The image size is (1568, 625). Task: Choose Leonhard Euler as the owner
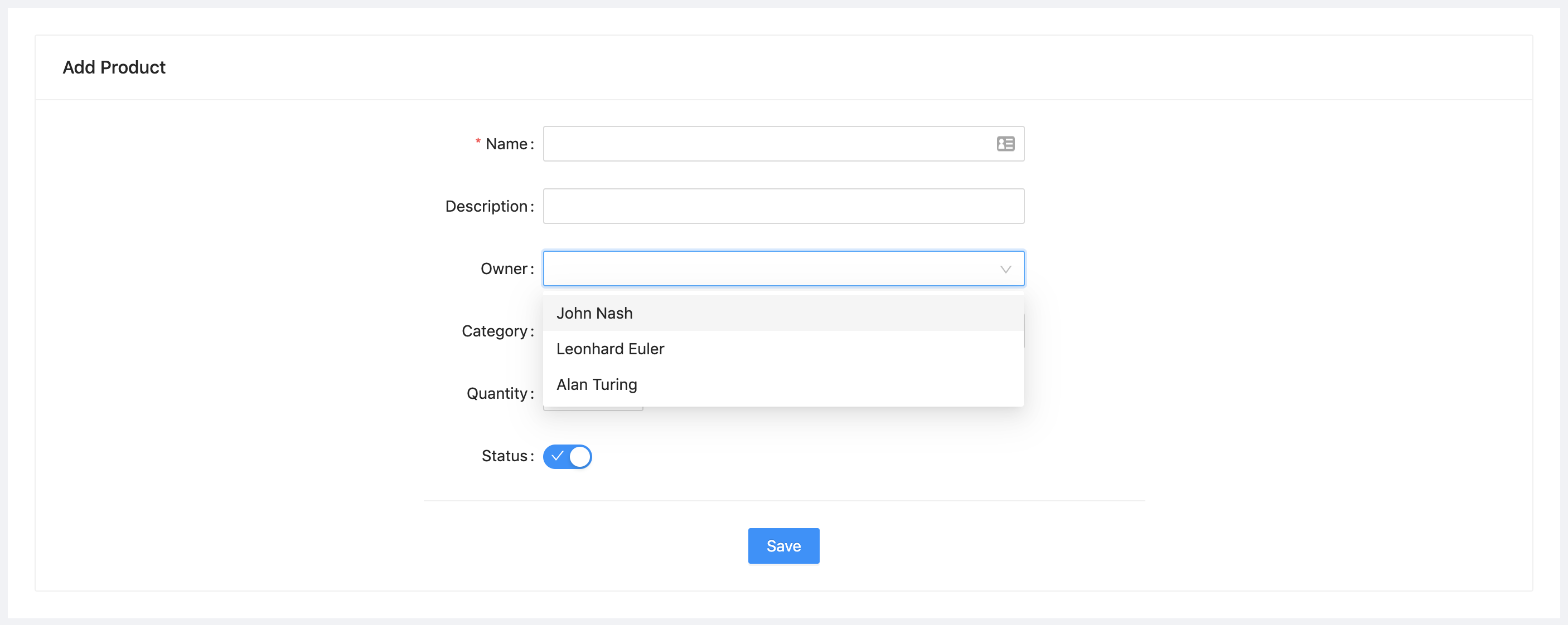(x=610, y=349)
